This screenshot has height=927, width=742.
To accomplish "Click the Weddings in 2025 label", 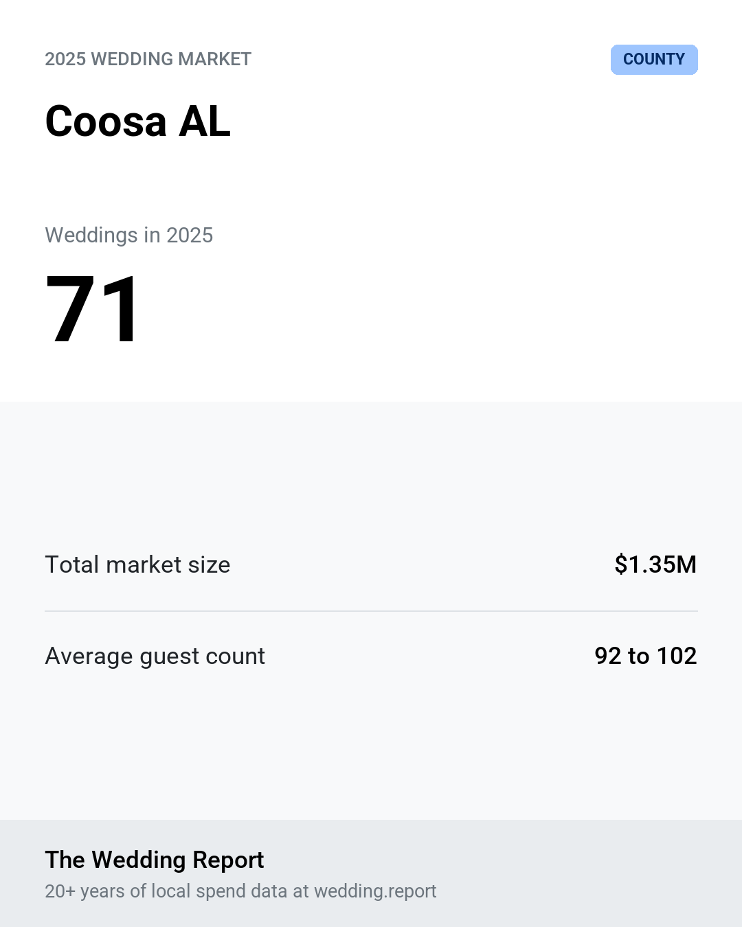I will click(129, 235).
